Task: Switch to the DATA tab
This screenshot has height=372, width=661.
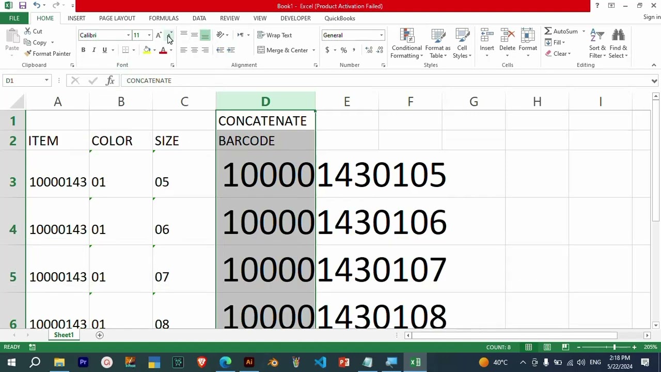Action: point(199,18)
